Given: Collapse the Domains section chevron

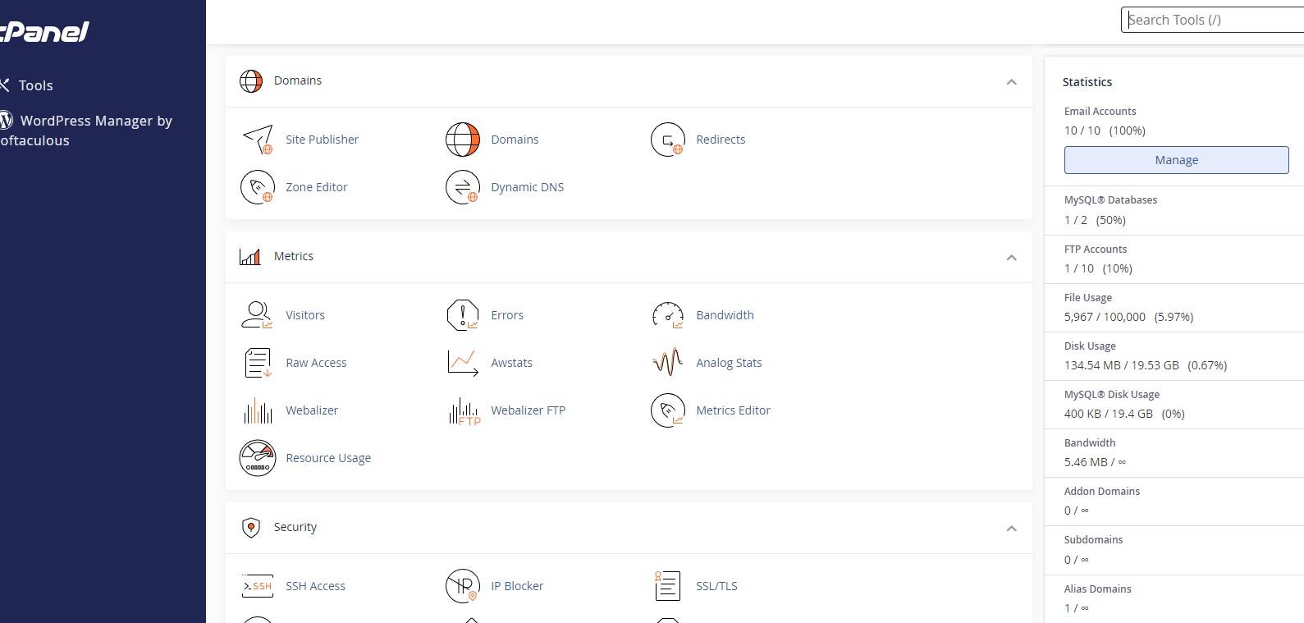Looking at the screenshot, I should click(1011, 82).
